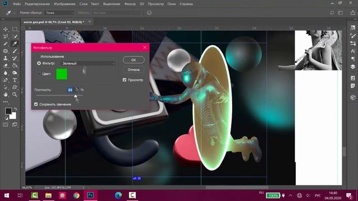Select the Eyedropper tool in left toolbar
The width and height of the screenshot is (358, 201).
[x=15, y=44]
